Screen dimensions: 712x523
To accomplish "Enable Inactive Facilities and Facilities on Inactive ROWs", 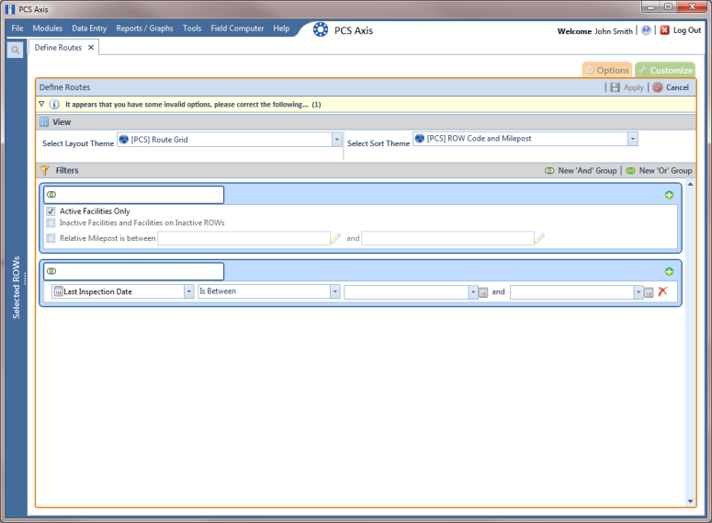I will coord(51,223).
